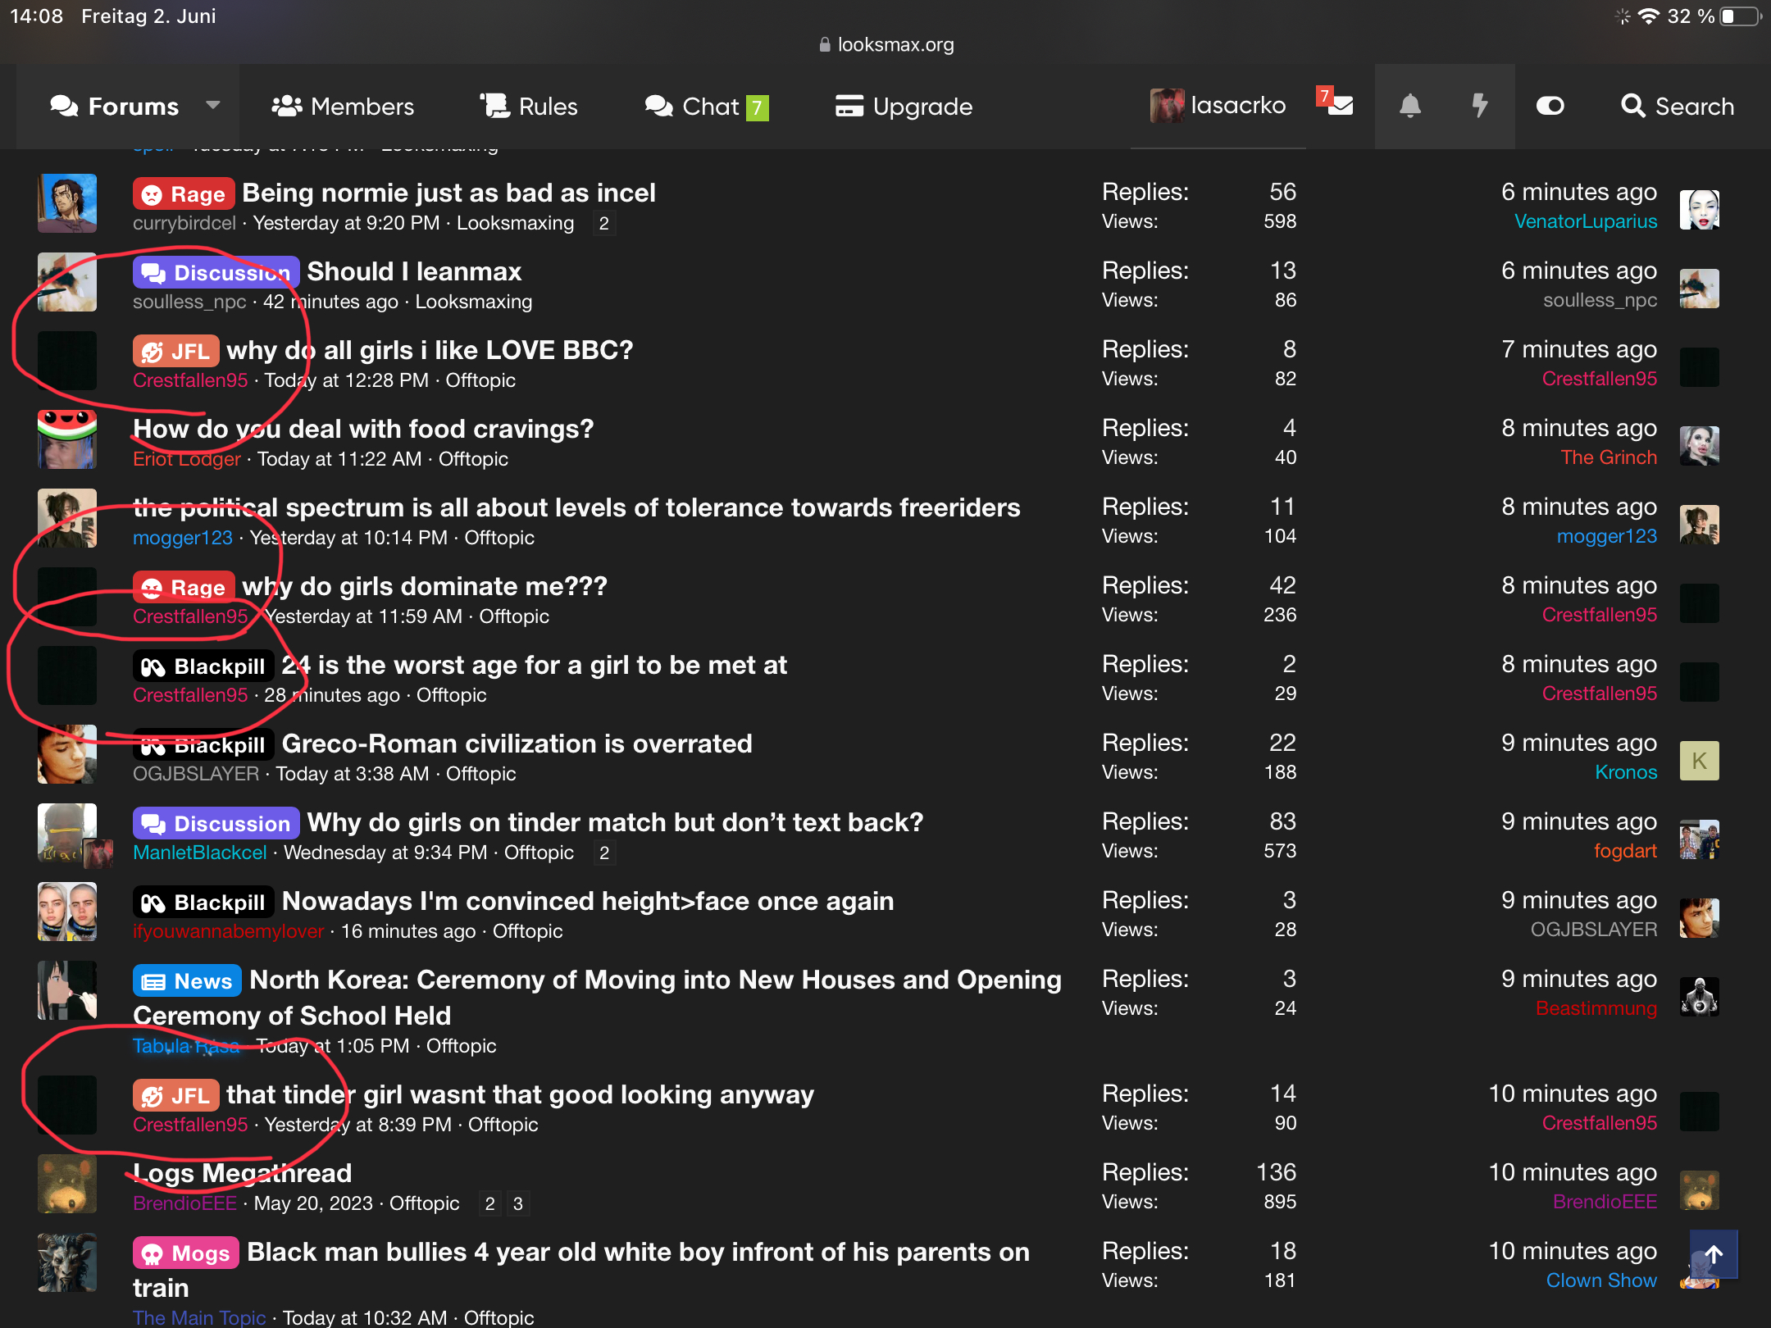
Task: Click Blackpill tag on Greco-Roman thread
Action: (x=203, y=744)
